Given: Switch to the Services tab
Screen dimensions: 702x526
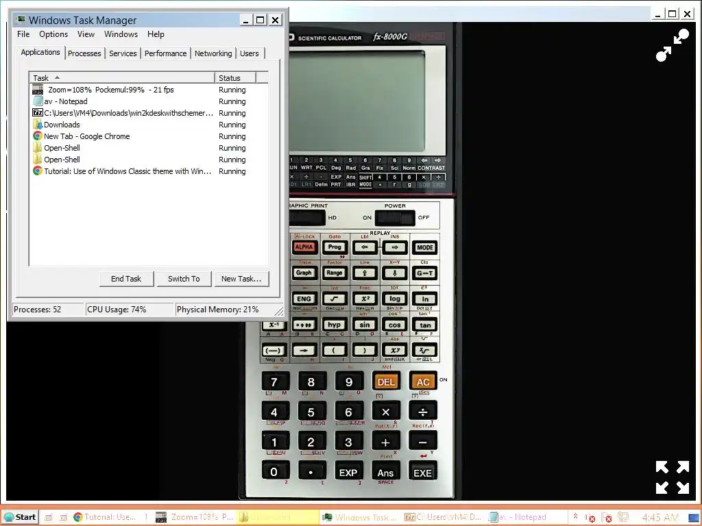Looking at the screenshot, I should pos(123,53).
